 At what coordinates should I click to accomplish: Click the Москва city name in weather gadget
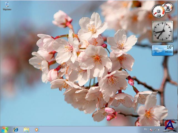point(169,52)
